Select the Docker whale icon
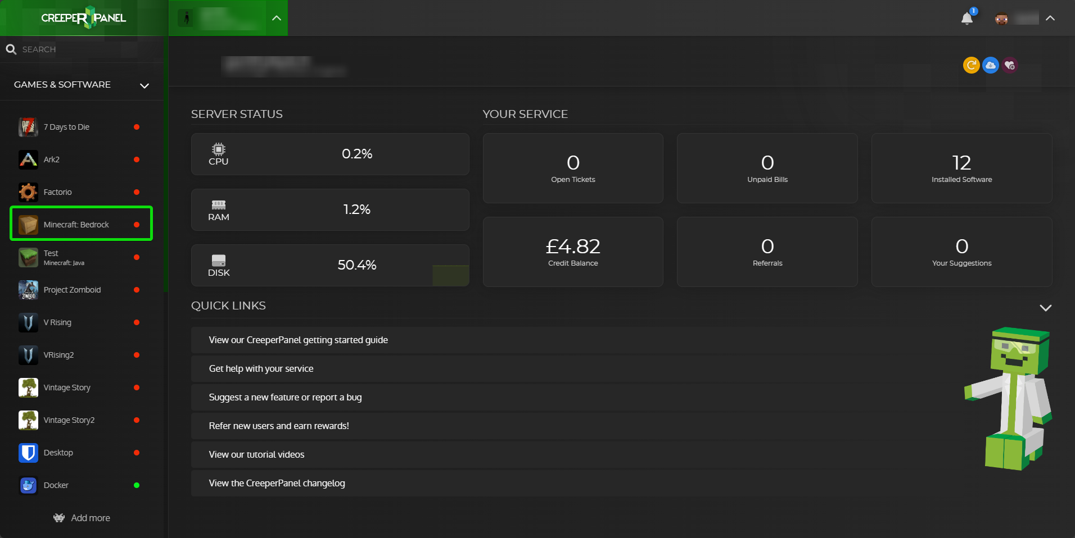 [28, 485]
